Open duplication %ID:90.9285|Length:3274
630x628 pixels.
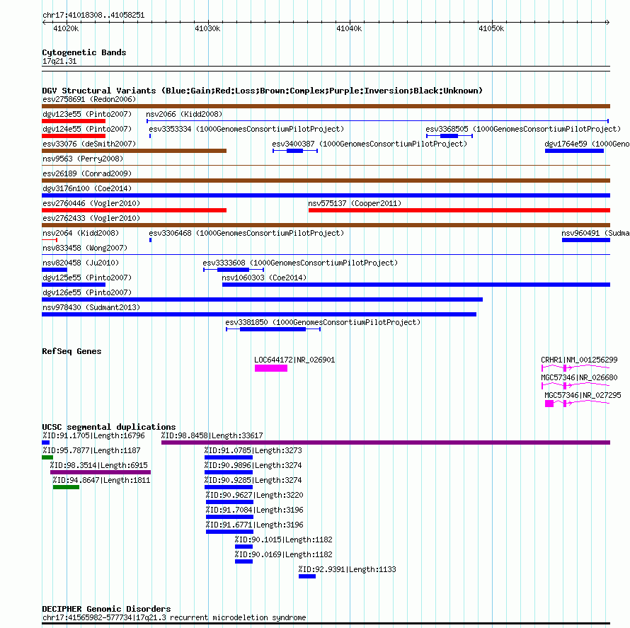coord(253,480)
